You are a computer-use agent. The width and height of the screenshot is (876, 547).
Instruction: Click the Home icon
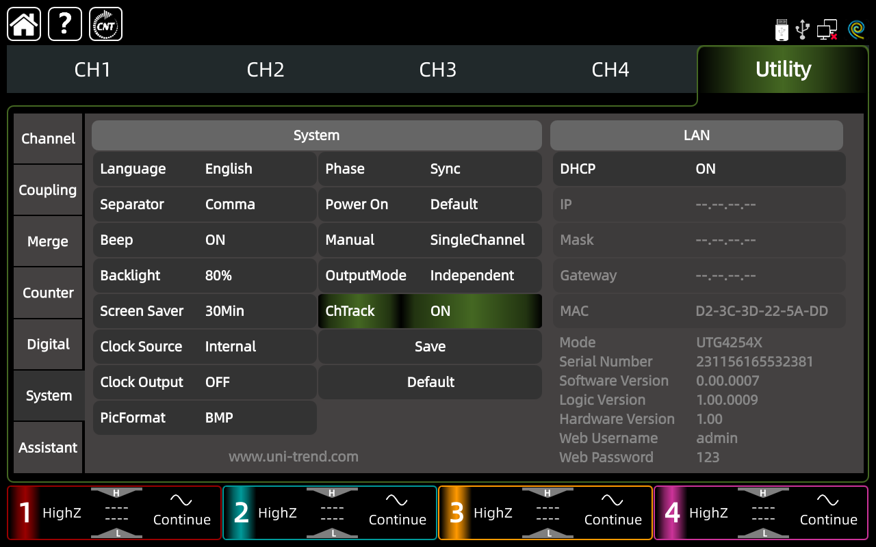(x=23, y=23)
